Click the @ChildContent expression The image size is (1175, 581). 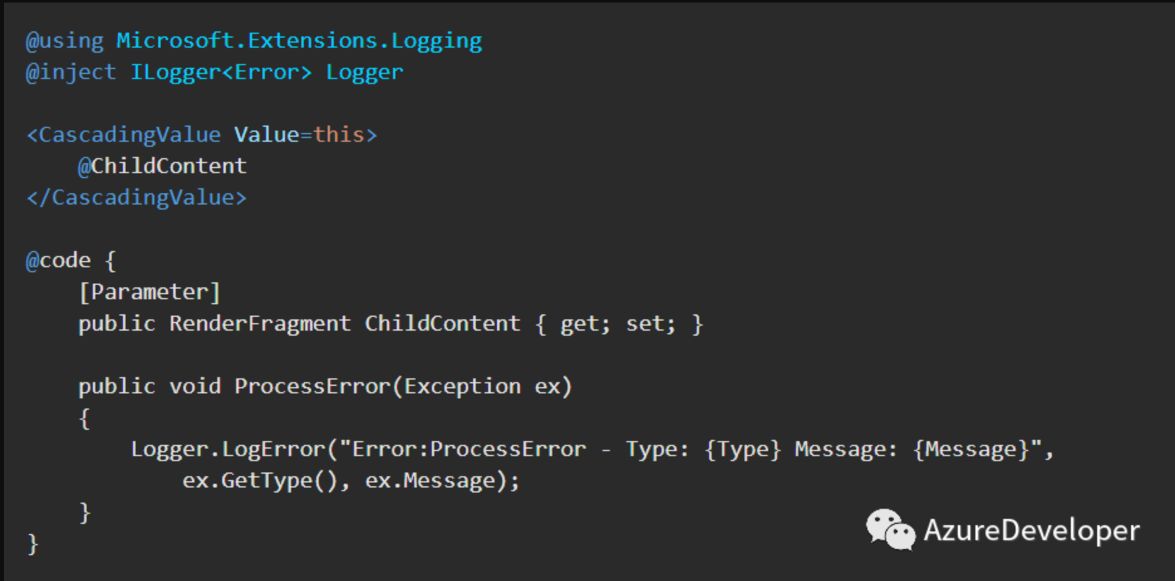pos(162,166)
